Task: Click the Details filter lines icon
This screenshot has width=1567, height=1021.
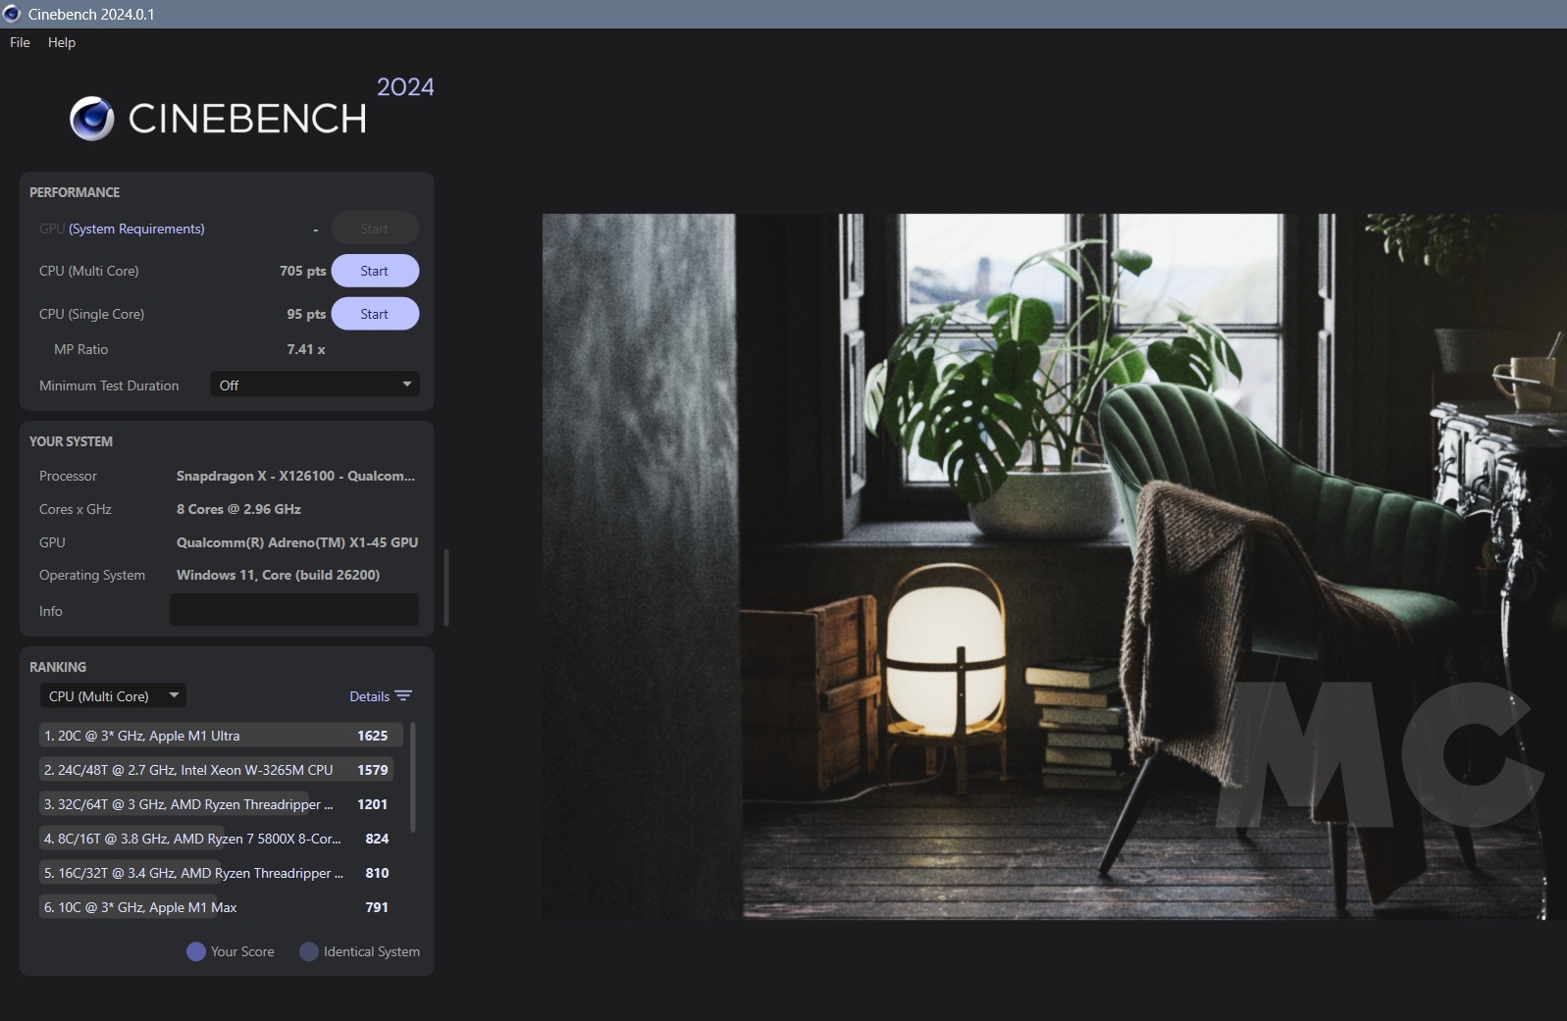Action: coord(403,696)
